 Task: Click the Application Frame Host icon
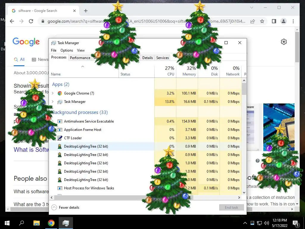pos(60,130)
